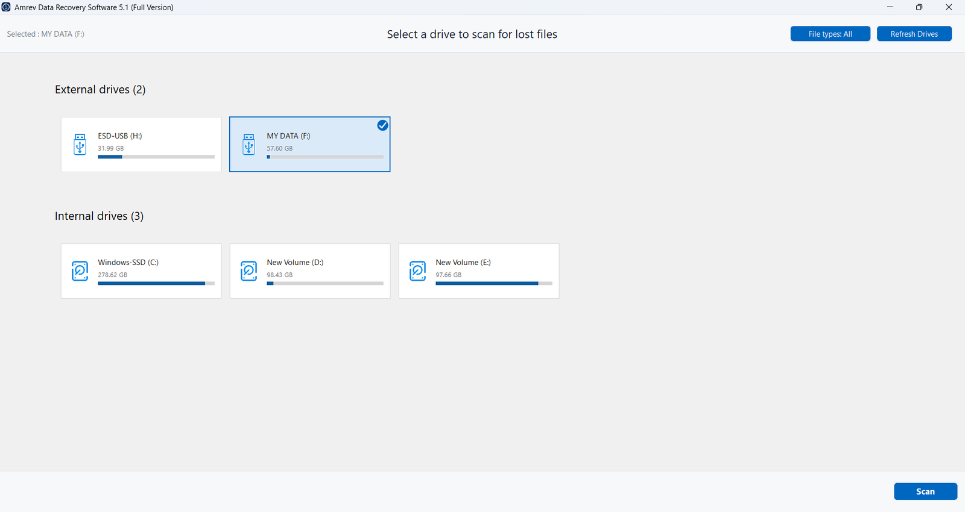Click the Windows-SSD (C:) usage bar
Screen dimensions: 965x512
tap(156, 283)
